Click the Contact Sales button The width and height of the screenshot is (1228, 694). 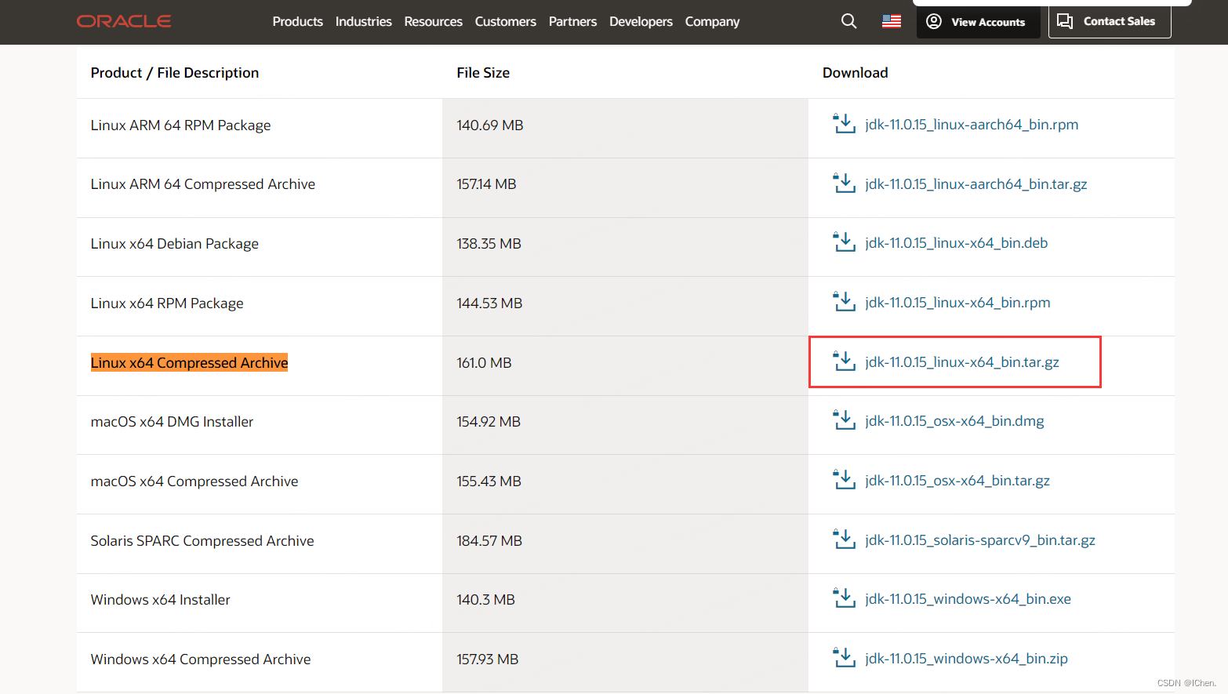pos(1110,21)
